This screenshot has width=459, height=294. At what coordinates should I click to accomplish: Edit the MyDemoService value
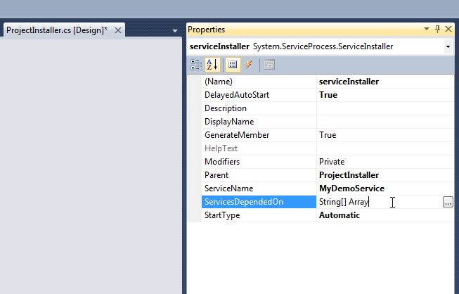click(x=385, y=188)
